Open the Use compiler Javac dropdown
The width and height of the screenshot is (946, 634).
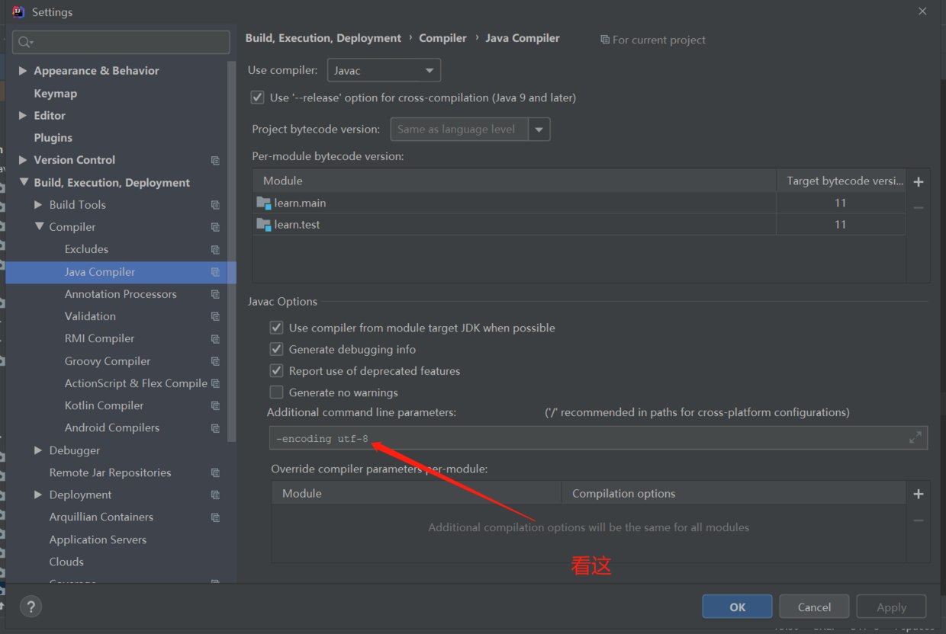[384, 70]
